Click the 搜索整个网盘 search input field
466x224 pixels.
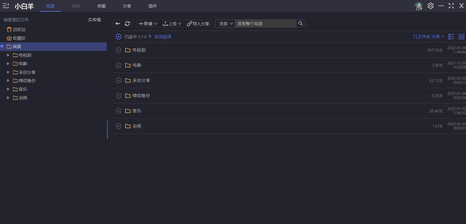click(265, 24)
